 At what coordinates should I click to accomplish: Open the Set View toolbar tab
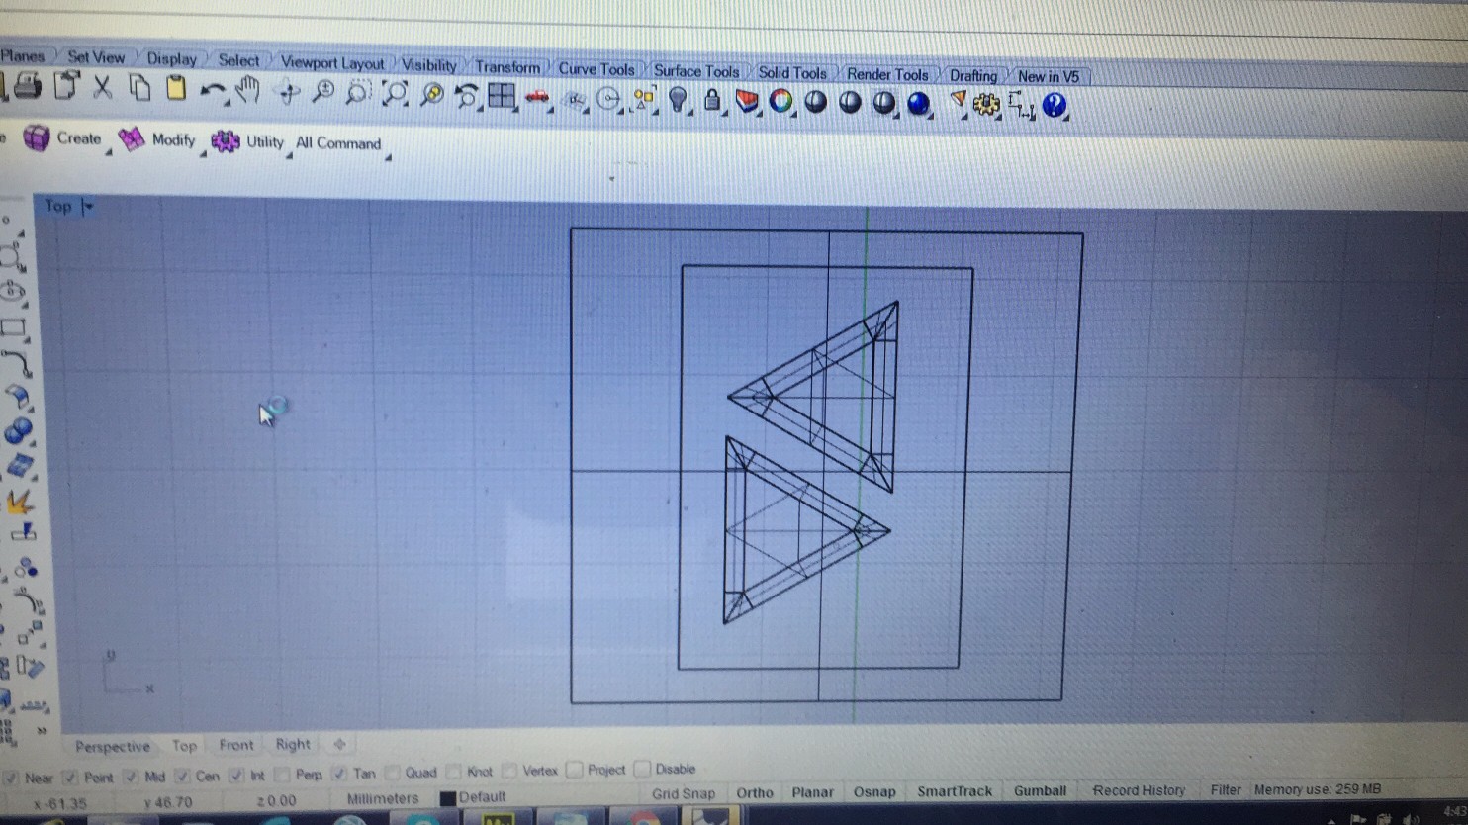pos(96,57)
